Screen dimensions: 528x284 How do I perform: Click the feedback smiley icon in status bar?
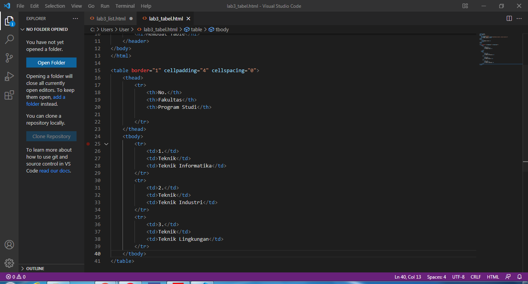pos(508,277)
